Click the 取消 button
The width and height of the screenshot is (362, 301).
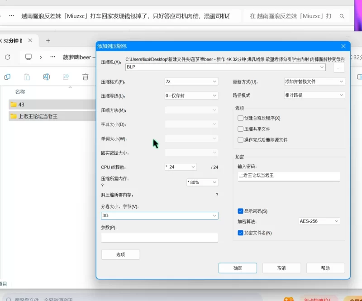[x=281, y=268]
